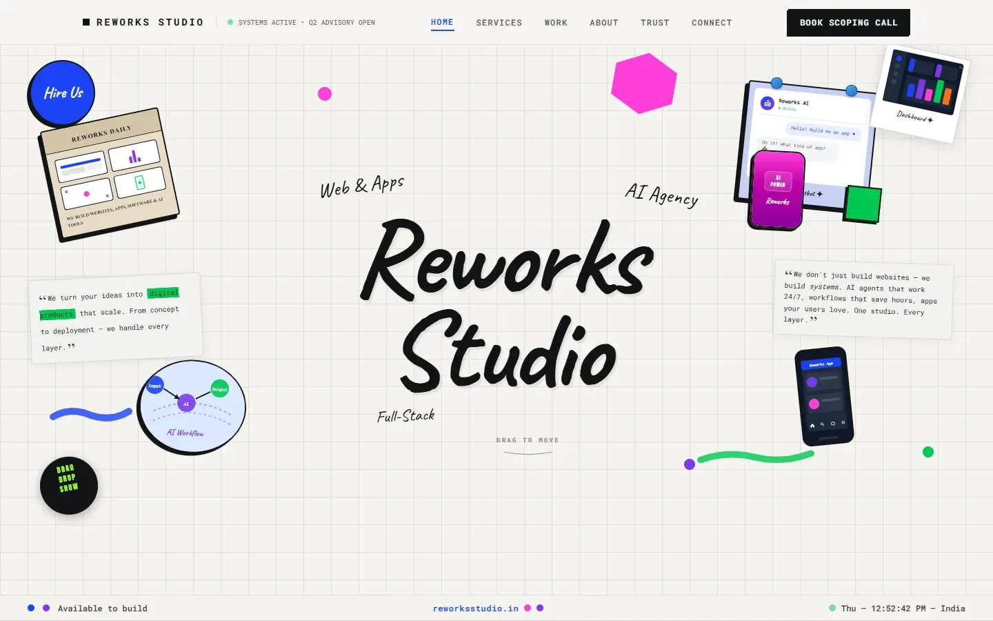Click the Output node in AI Workflow
Image resolution: width=993 pixels, height=621 pixels.
click(x=219, y=389)
